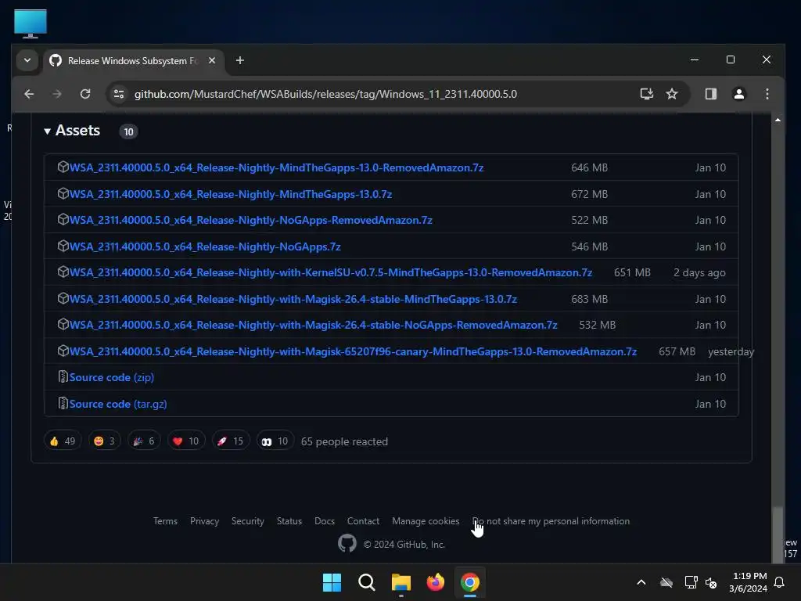Image resolution: width=801 pixels, height=601 pixels.
Task: Click the 65 people reacted text
Action: click(344, 441)
